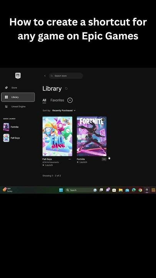Add a new collection with plus icon

click(70, 100)
